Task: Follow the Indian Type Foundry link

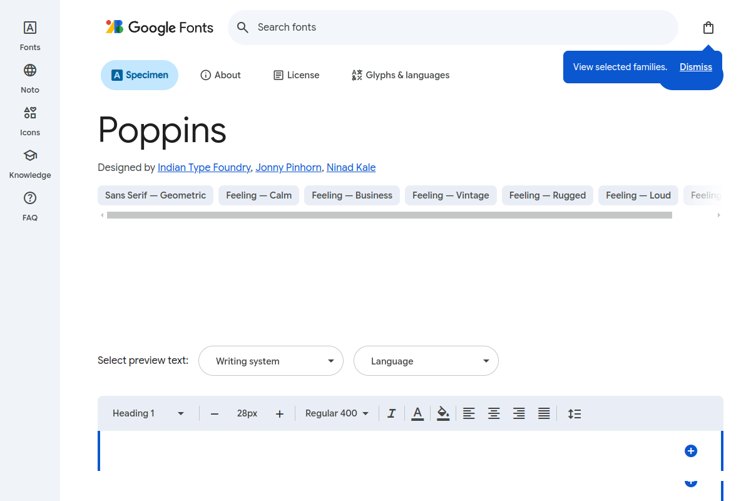Action: (x=204, y=167)
